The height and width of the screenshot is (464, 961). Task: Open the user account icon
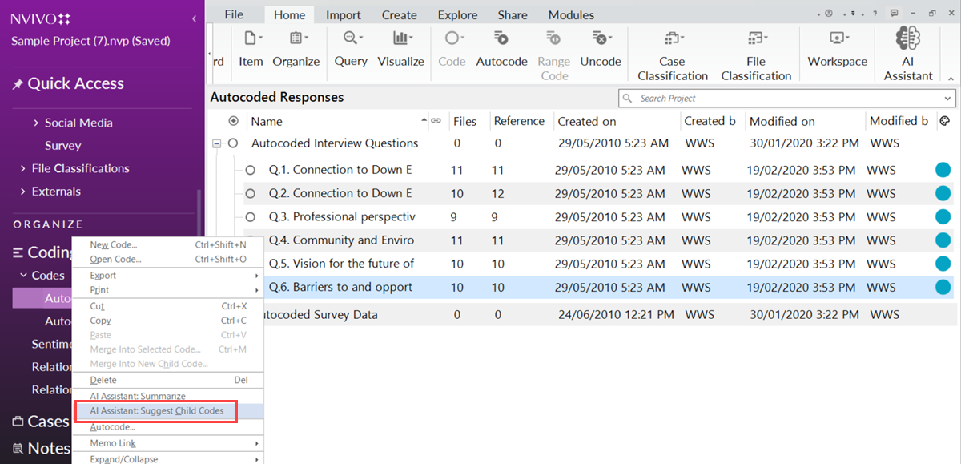[x=829, y=14]
